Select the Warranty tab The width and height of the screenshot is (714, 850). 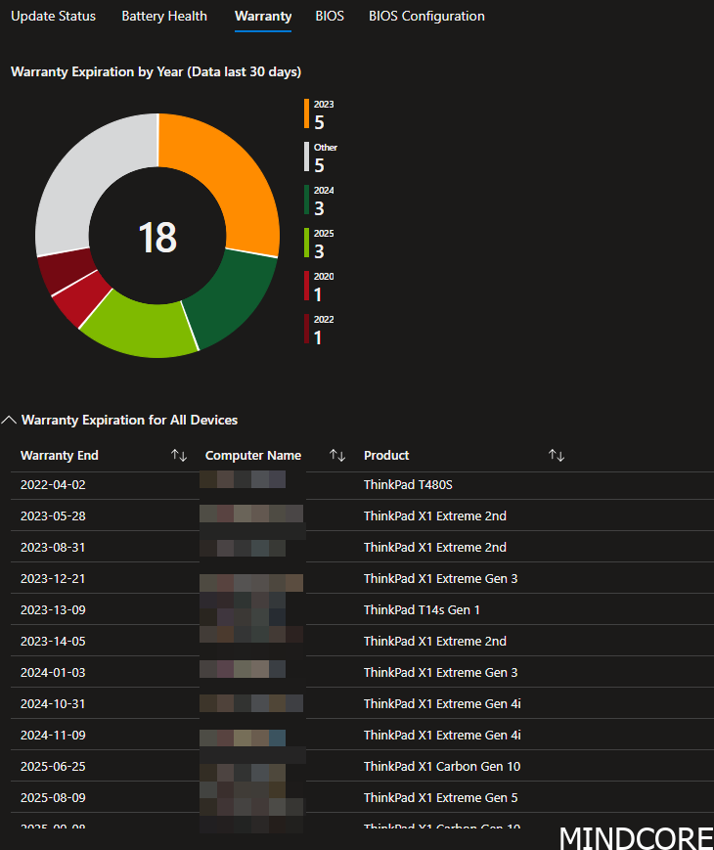[263, 17]
